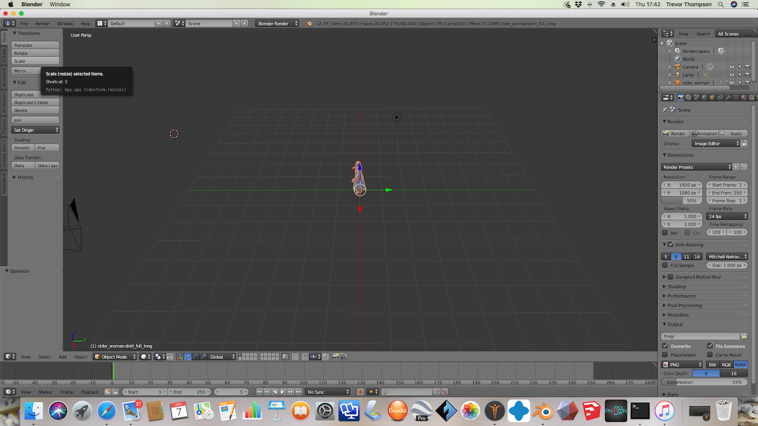Select the Scale manipulator icon
Image resolution: width=758 pixels, height=426 pixels.
click(203, 356)
